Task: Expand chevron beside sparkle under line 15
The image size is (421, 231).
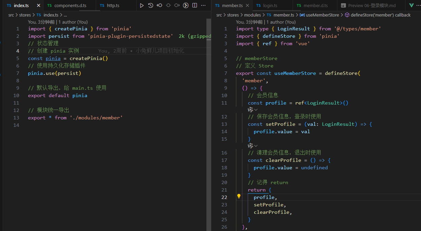Action: click(256, 146)
